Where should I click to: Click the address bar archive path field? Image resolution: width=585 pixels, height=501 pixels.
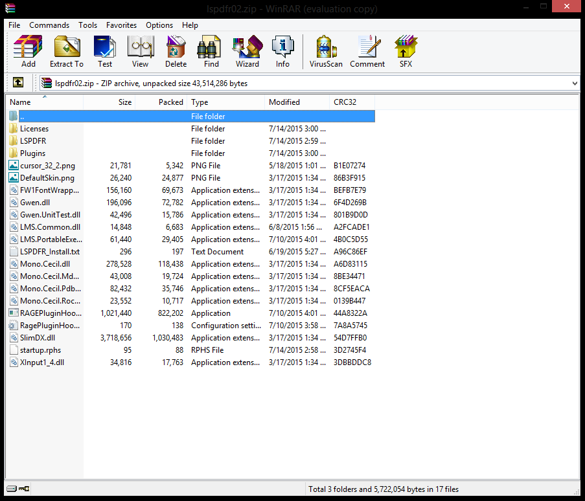point(309,83)
